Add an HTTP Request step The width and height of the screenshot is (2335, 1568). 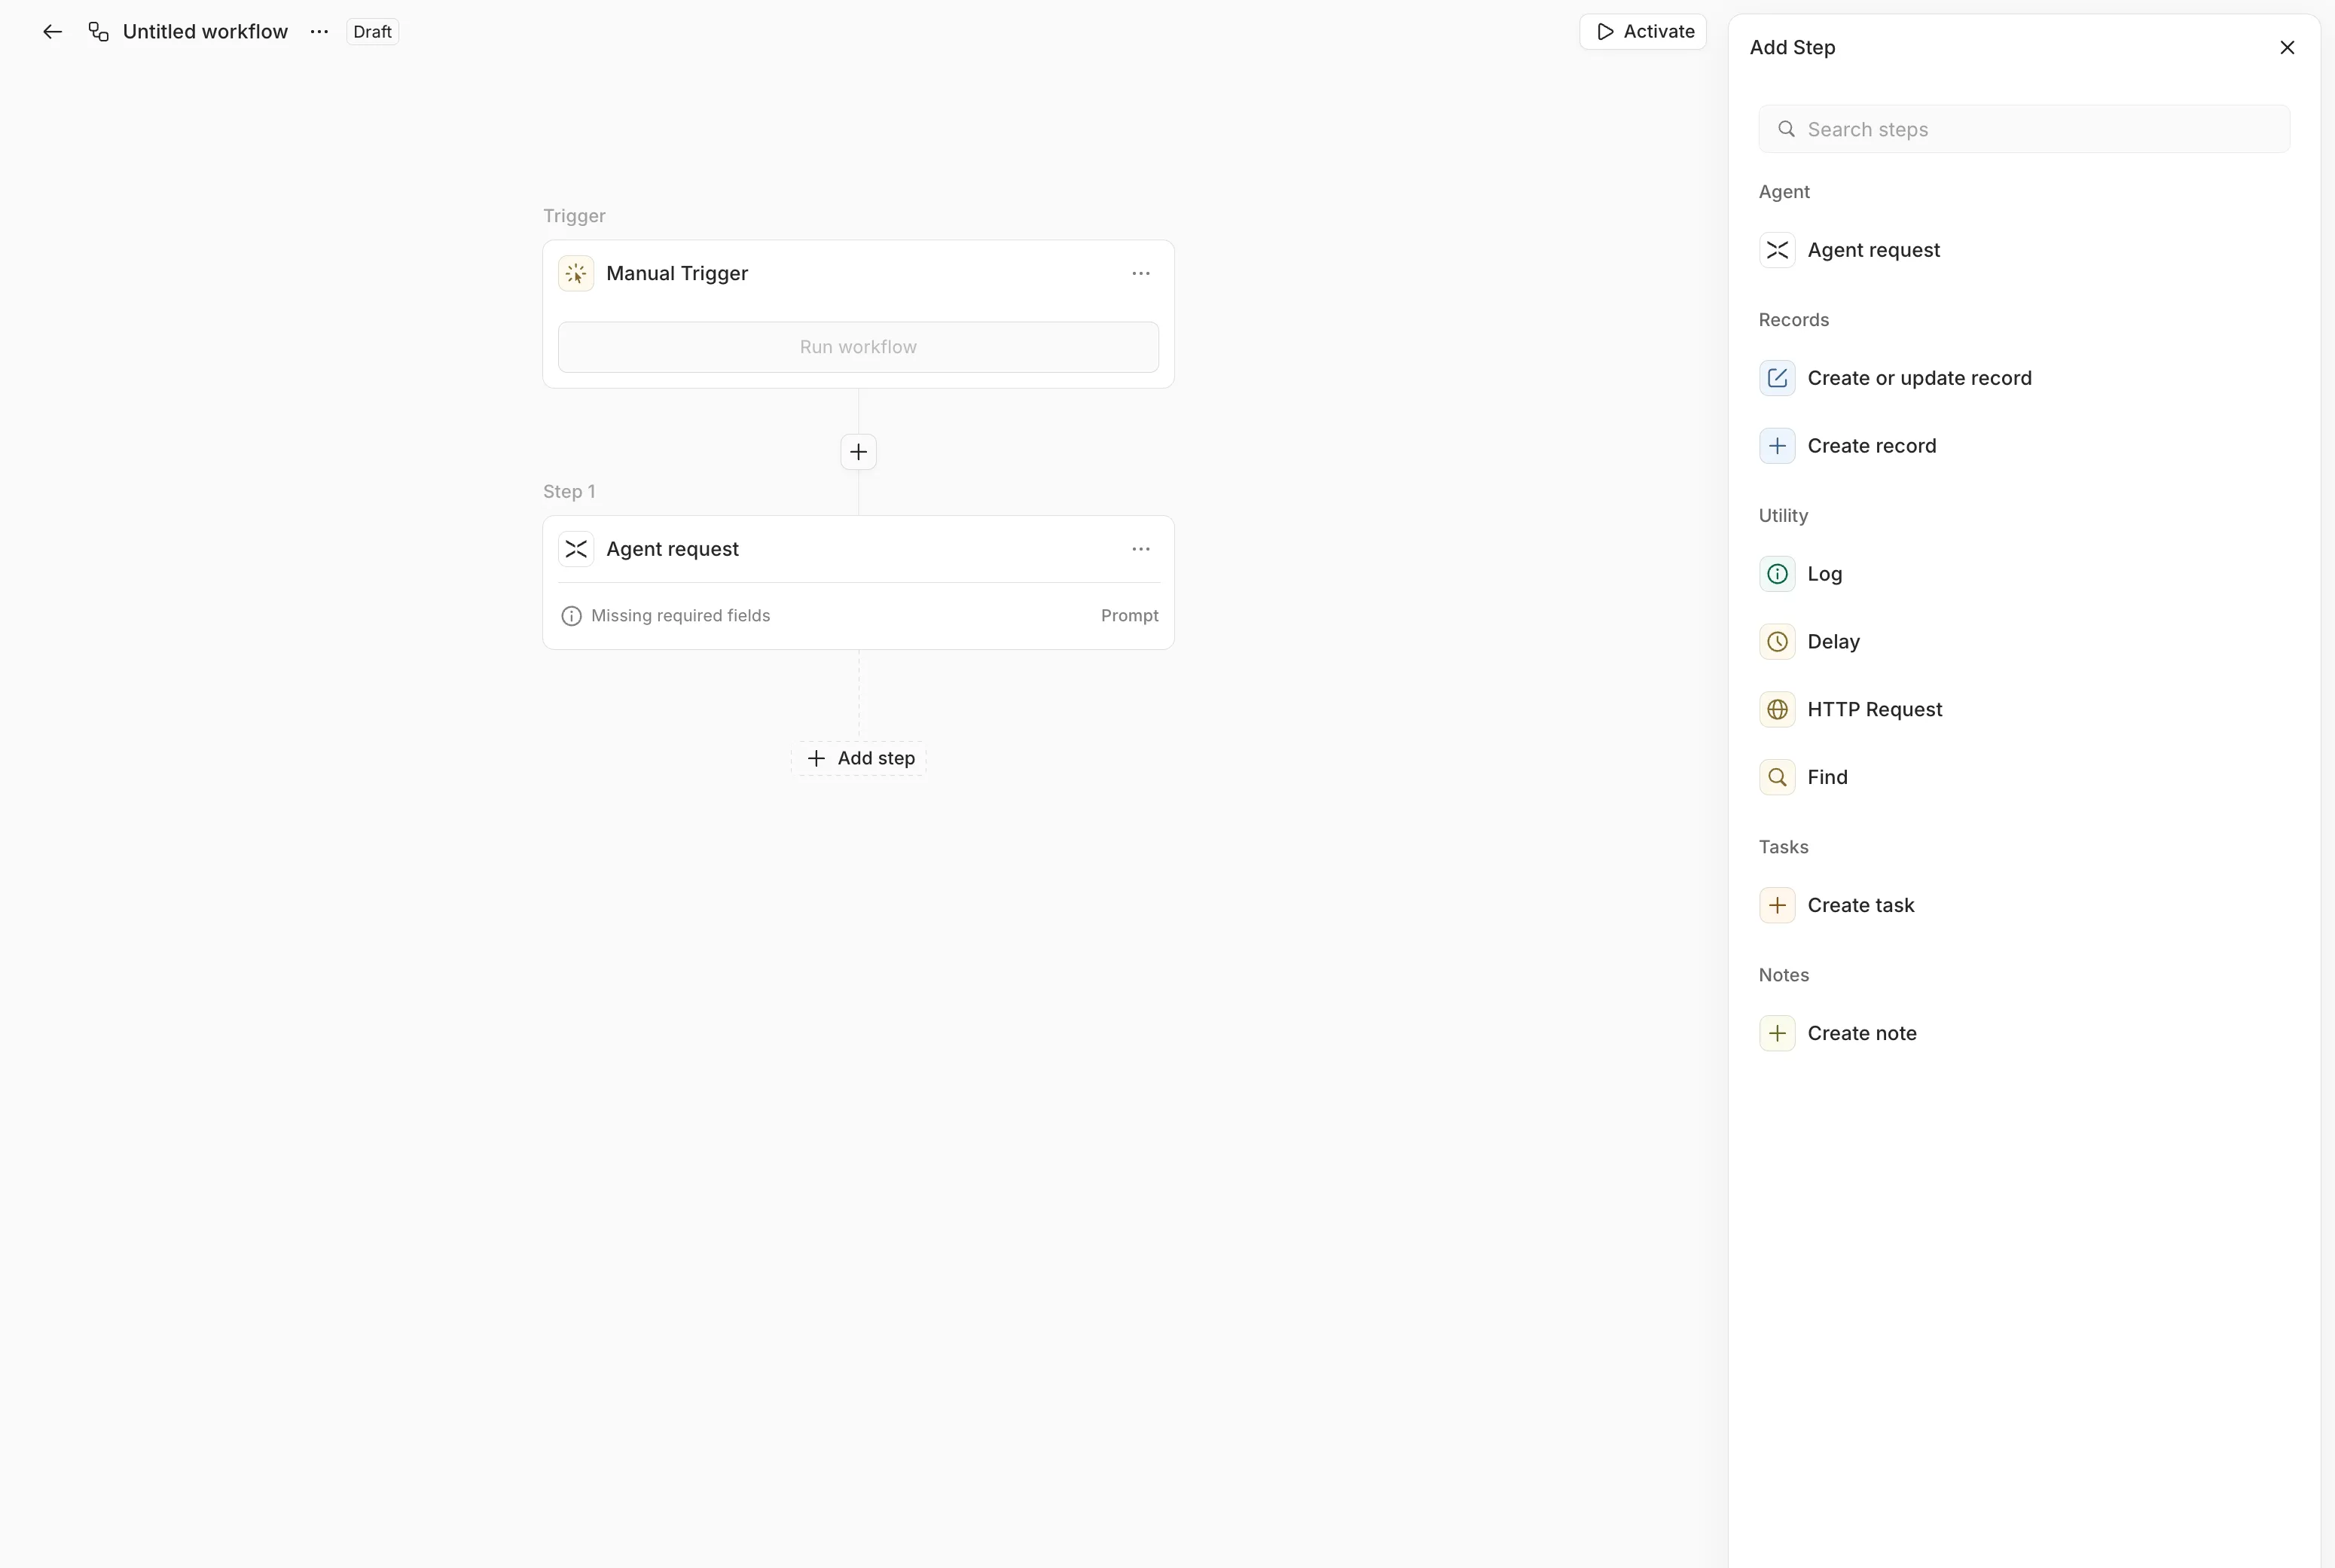[1874, 709]
